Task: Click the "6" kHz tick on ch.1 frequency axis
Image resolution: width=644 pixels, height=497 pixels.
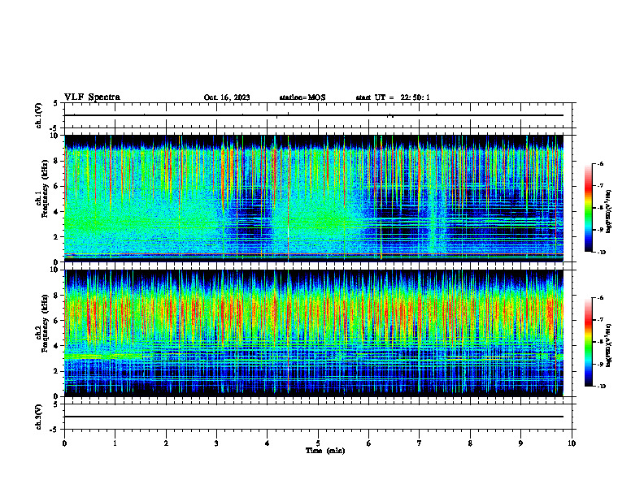Action: pyautogui.click(x=57, y=186)
